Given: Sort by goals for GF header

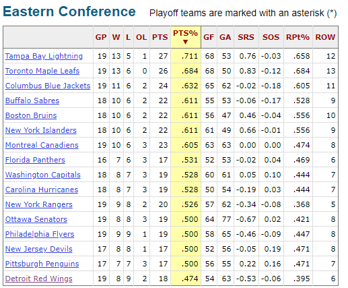Looking at the screenshot, I should [x=209, y=37].
